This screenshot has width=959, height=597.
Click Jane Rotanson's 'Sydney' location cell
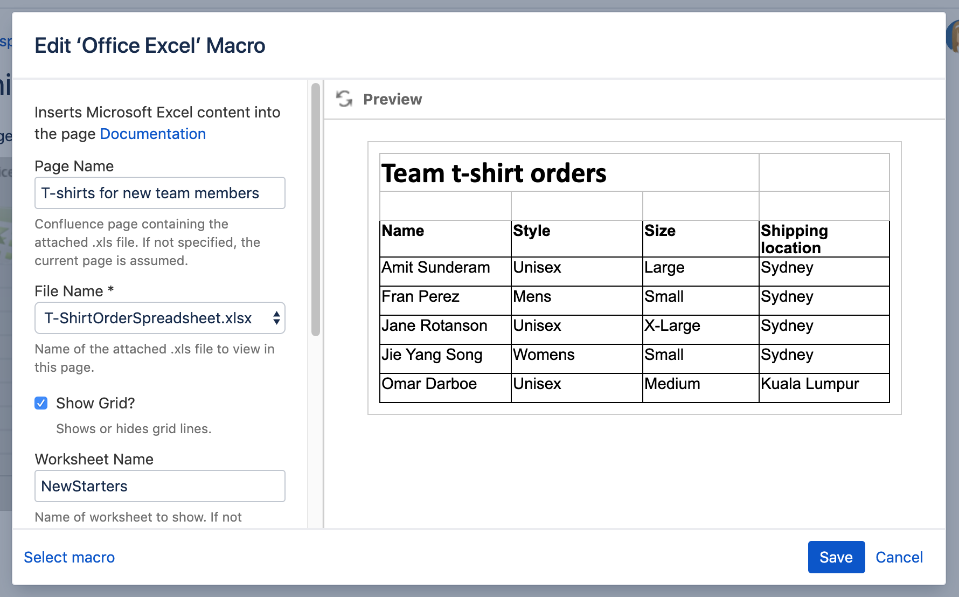[824, 330]
